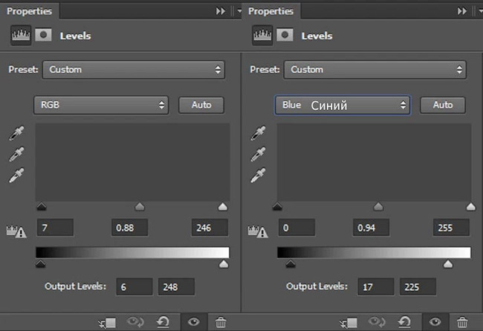This screenshot has height=331, width=483.
Task: Click midtone input field showing 0.94
Action: coord(372,228)
